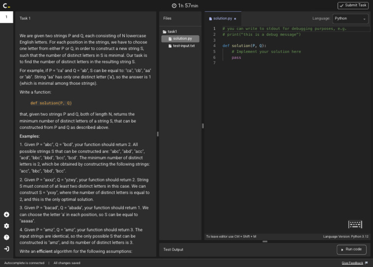Click the divider handle between task and files

(157, 134)
